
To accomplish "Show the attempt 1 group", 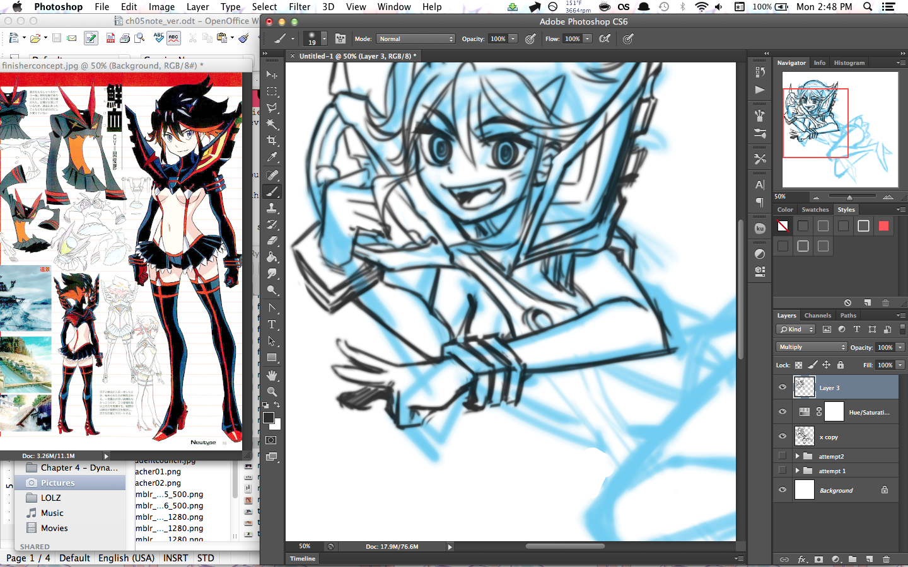I will (x=783, y=470).
